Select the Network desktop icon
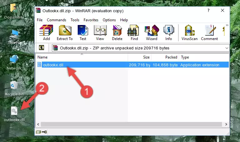 (x=14, y=62)
